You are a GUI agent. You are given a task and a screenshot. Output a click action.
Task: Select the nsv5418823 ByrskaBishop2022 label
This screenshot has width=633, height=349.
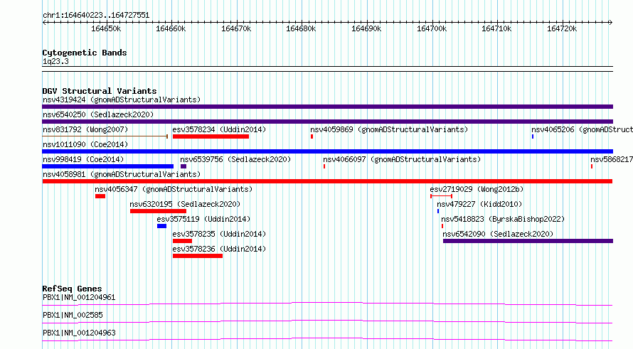click(x=503, y=219)
